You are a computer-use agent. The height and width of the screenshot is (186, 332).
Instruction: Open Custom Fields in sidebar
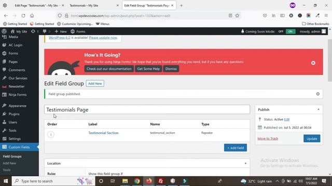(x=19, y=147)
